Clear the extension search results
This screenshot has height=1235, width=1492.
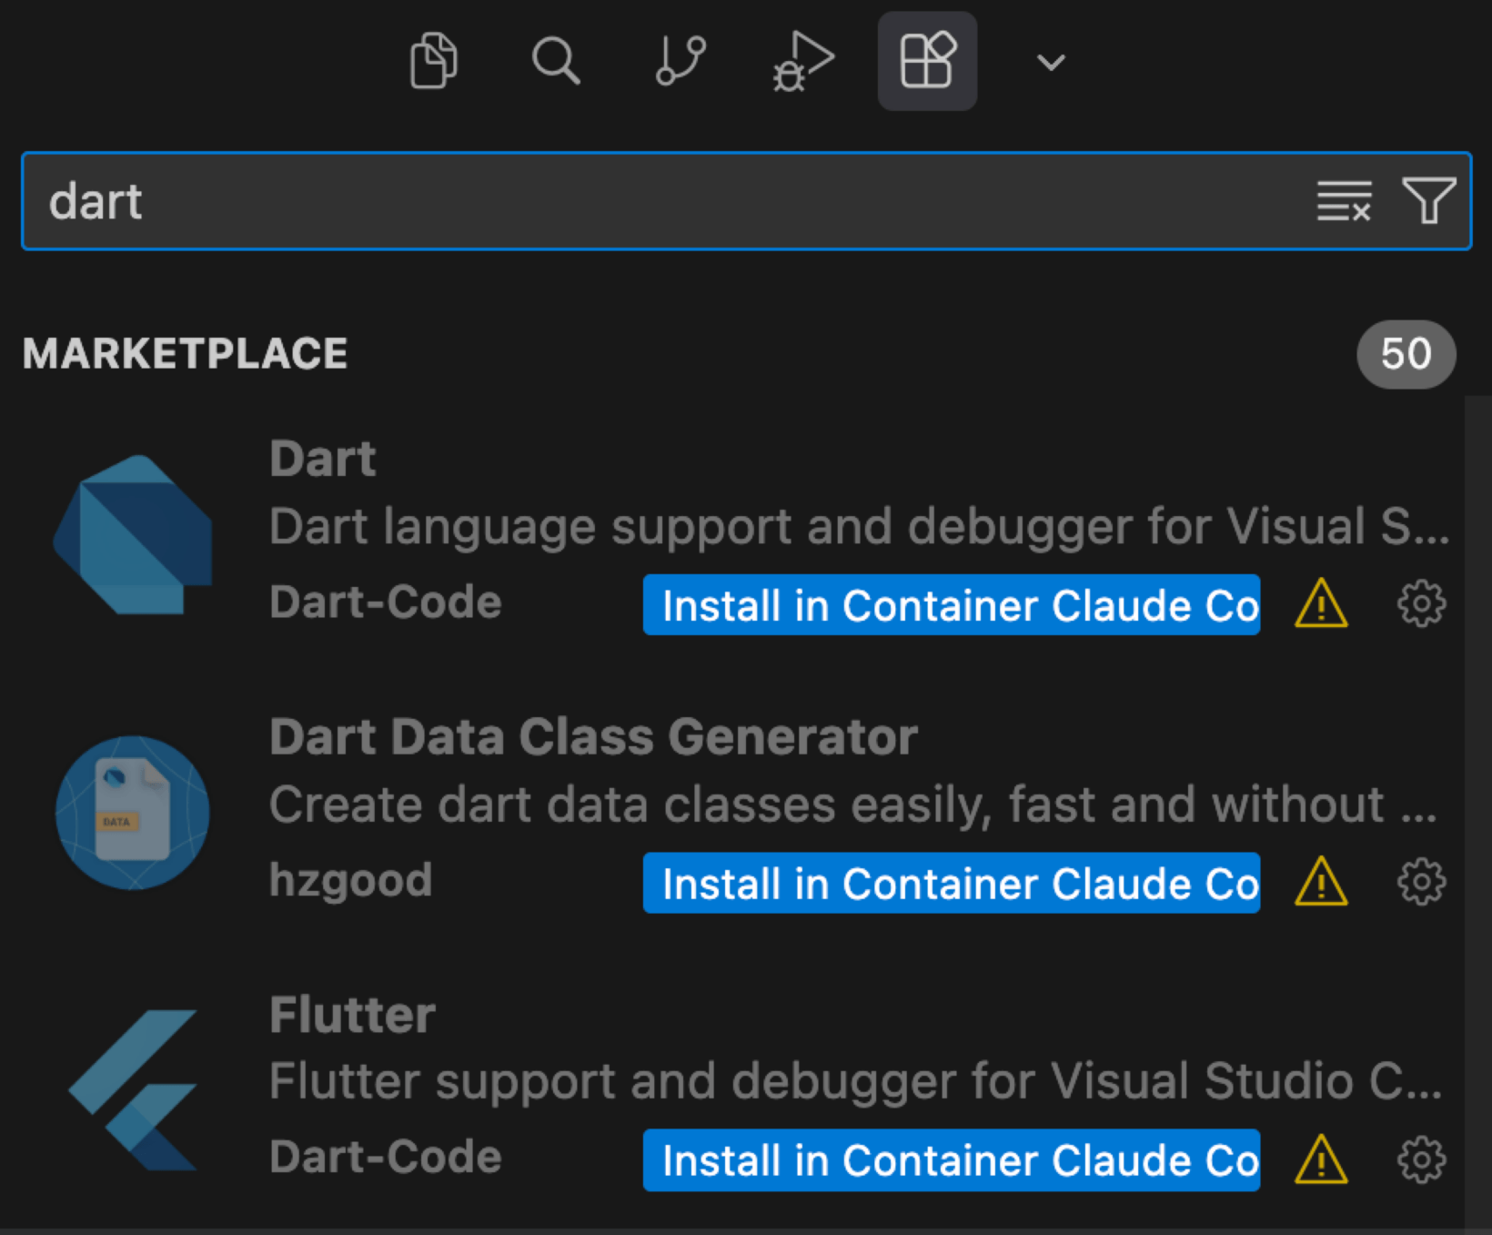(x=1344, y=201)
